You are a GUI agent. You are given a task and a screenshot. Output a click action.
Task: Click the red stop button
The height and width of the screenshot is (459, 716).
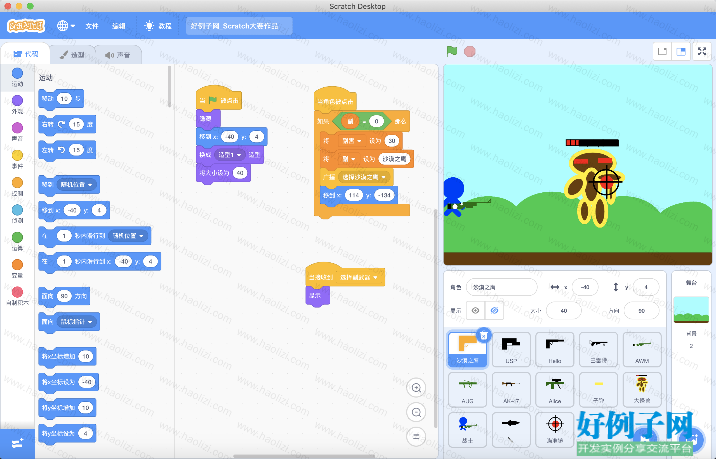coord(470,51)
